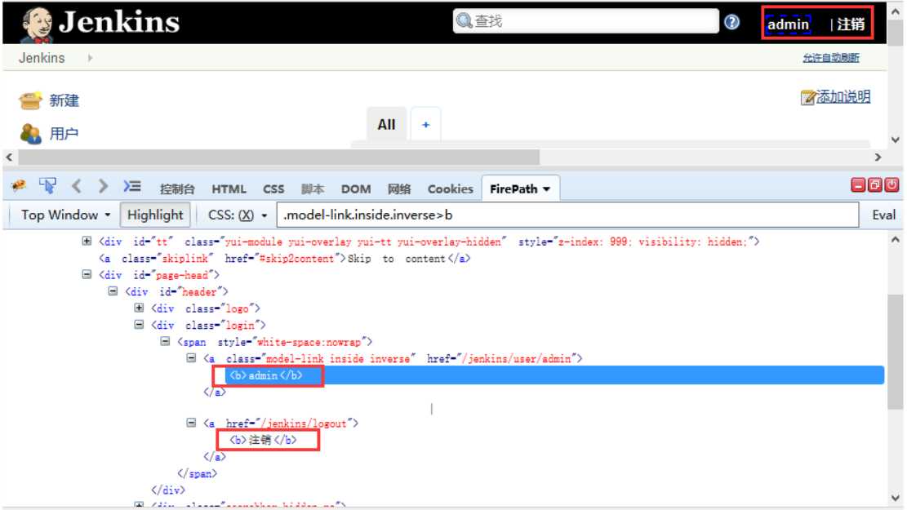Collapse the span white-space:nowrap node
Image resolution: width=907 pixels, height=510 pixels.
click(x=165, y=342)
